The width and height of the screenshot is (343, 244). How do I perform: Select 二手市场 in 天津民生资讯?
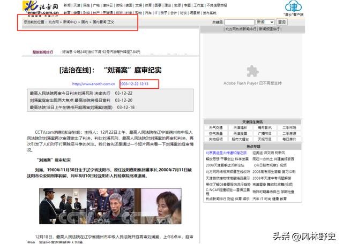[288, 128]
